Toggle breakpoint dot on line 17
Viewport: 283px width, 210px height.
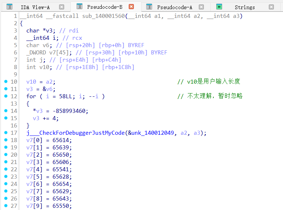6,133
